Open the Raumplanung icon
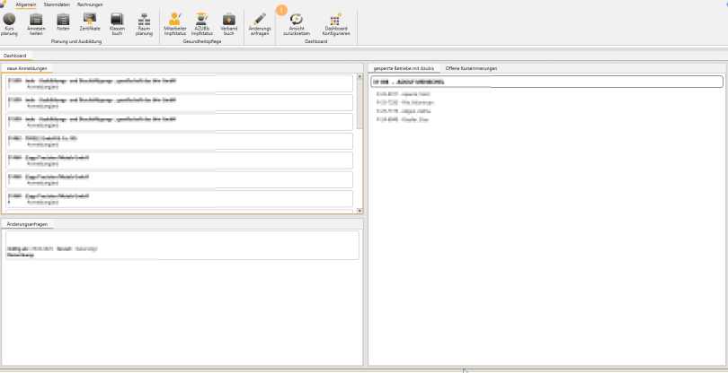The width and height of the screenshot is (728, 373). [144, 19]
